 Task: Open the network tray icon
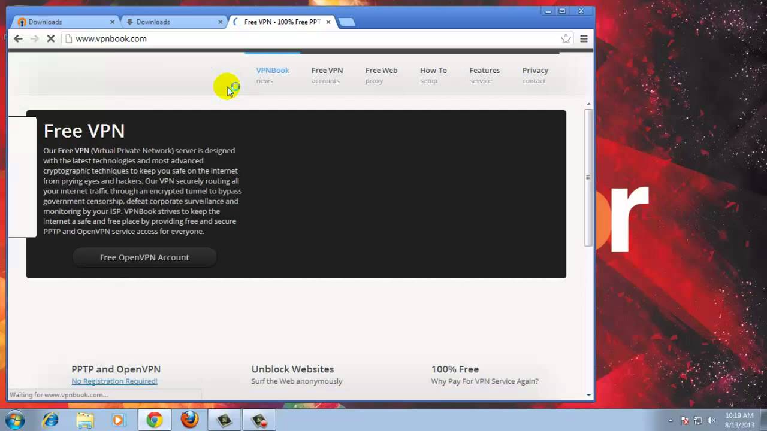pyautogui.click(x=698, y=420)
